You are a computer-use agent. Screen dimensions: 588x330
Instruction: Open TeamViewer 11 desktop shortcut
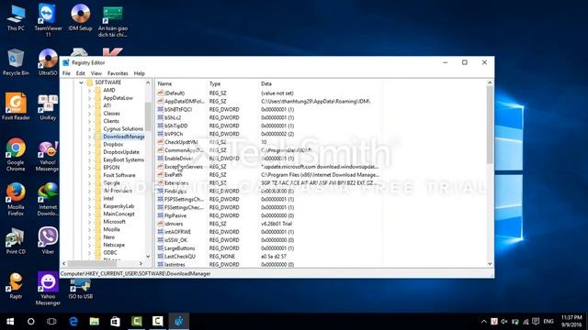click(48, 19)
